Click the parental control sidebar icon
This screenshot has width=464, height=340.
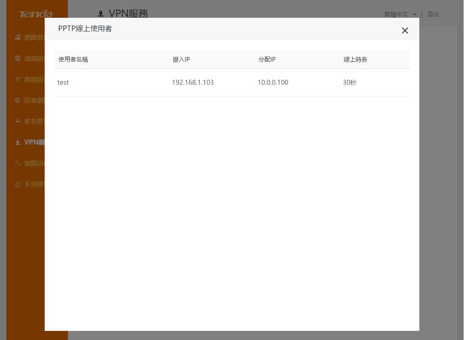18,121
